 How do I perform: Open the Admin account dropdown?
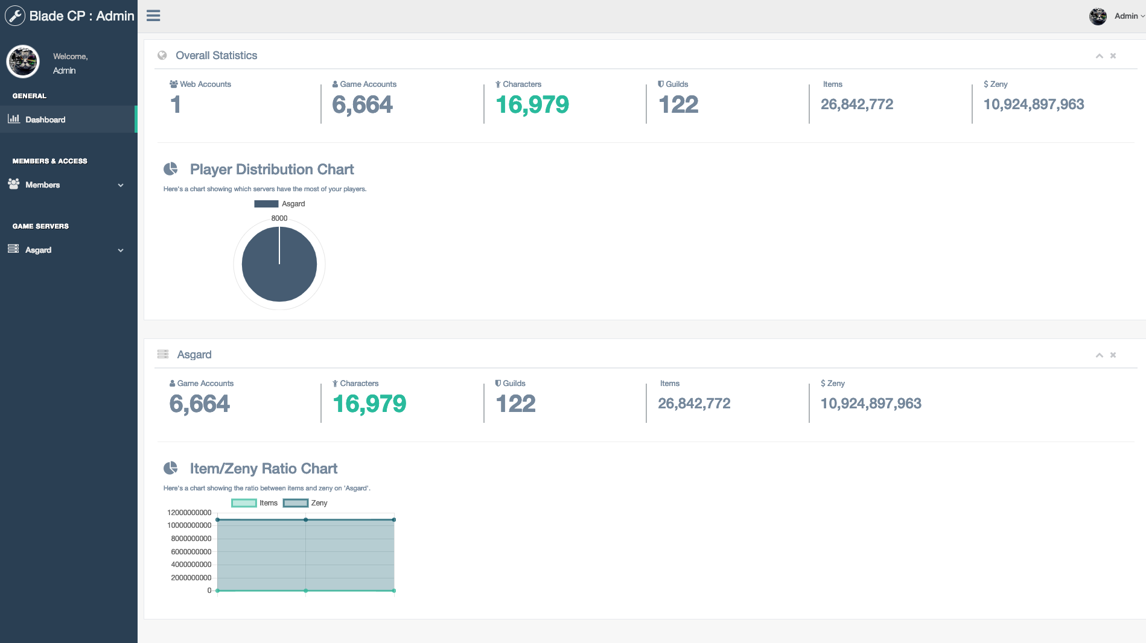coord(1129,16)
